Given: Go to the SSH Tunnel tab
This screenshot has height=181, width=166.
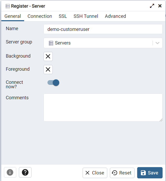Looking at the screenshot, I should click(x=86, y=16).
